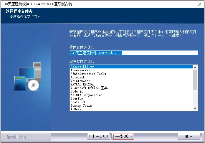
Task: Close the T30-Arch installer window
Action: [200, 4]
